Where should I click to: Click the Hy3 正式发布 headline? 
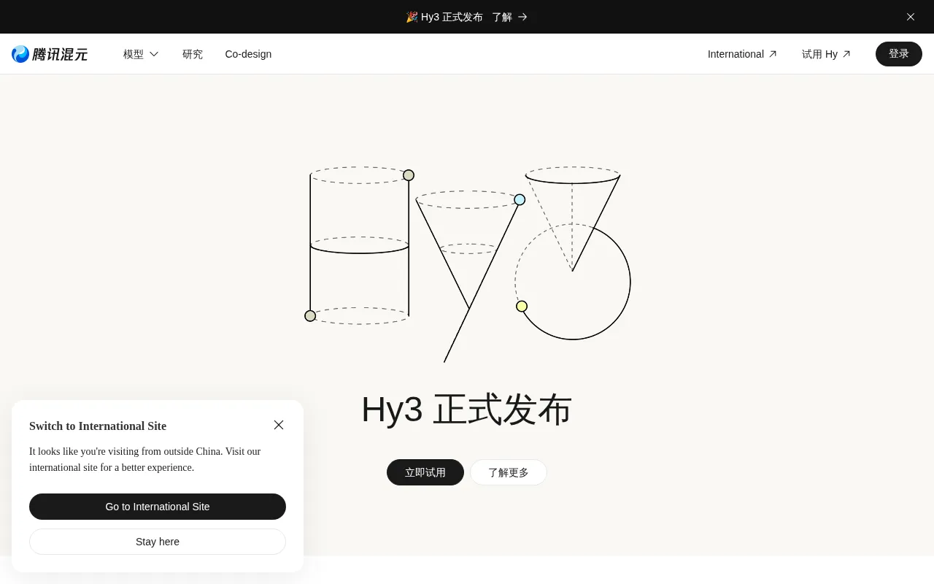point(467,410)
